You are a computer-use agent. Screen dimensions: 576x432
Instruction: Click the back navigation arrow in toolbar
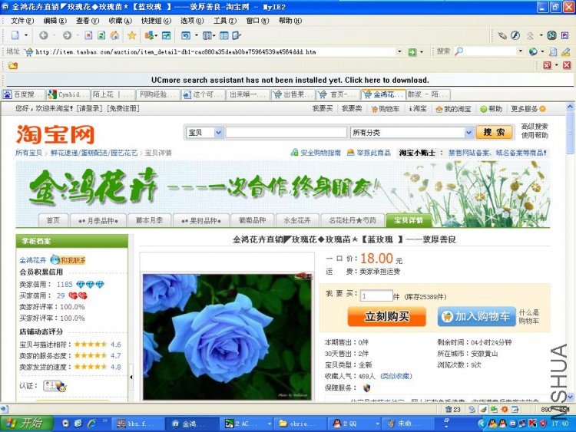point(43,35)
